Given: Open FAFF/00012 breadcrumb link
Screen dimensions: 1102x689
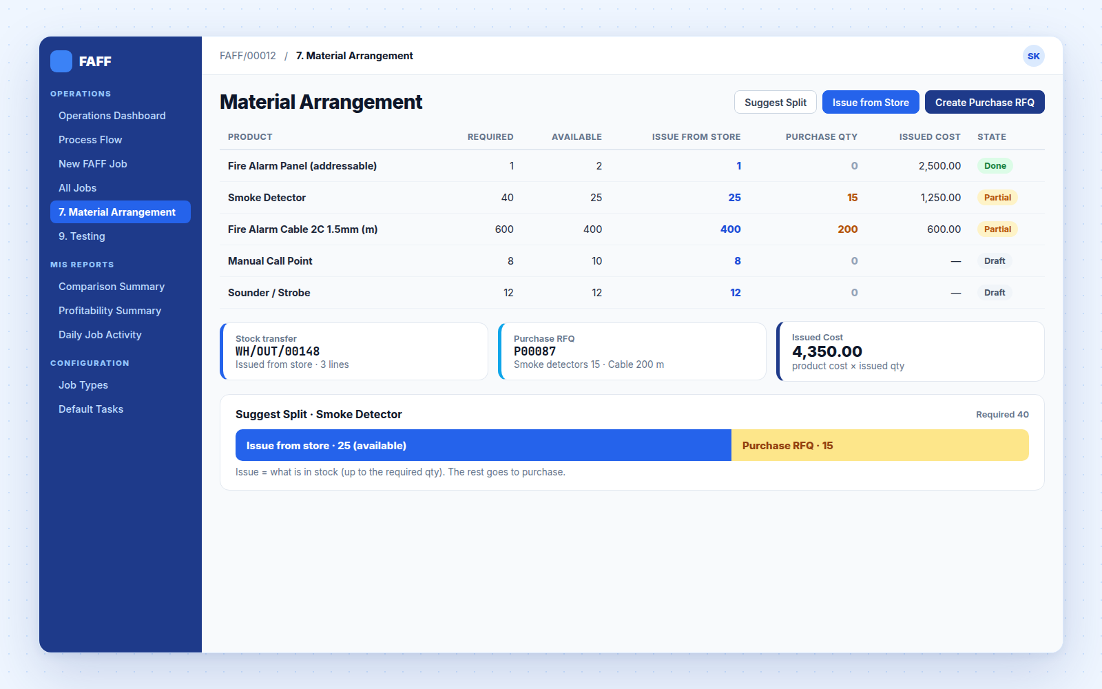Looking at the screenshot, I should (x=248, y=56).
